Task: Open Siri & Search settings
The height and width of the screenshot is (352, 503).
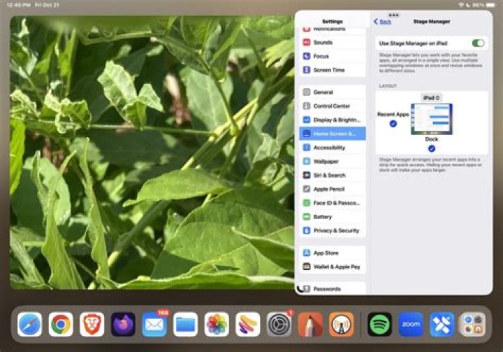Action: click(x=333, y=175)
